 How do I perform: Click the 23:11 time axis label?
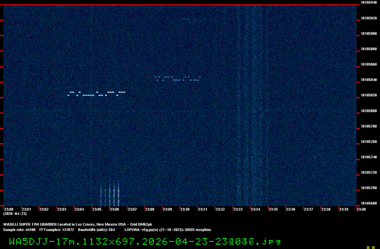point(203,209)
